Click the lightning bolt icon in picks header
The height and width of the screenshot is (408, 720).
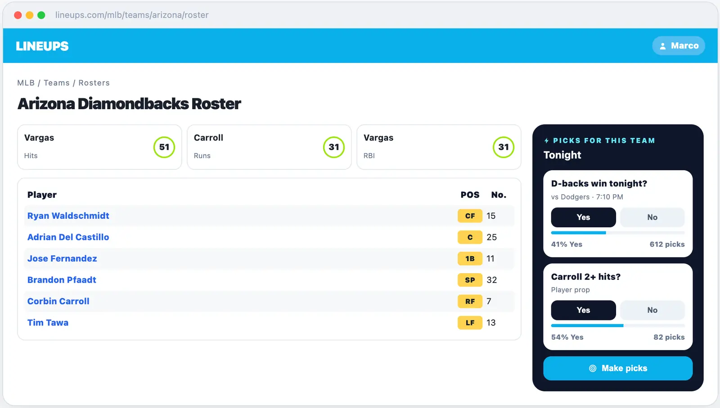pyautogui.click(x=547, y=141)
